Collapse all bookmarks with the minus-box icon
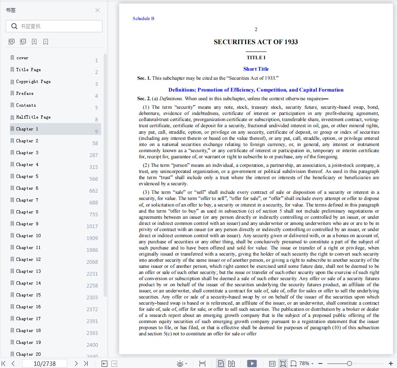The height and width of the screenshot is (368, 397). tap(23, 42)
